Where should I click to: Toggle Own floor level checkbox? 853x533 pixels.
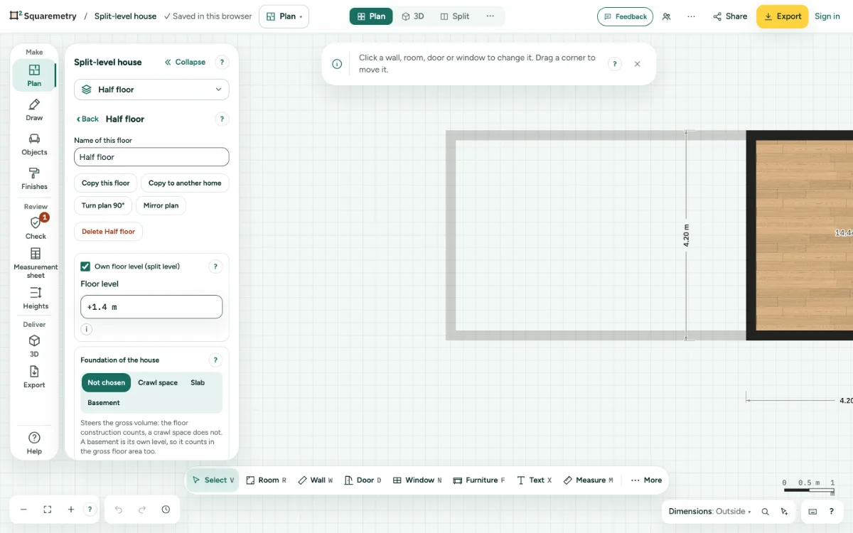pyautogui.click(x=85, y=266)
